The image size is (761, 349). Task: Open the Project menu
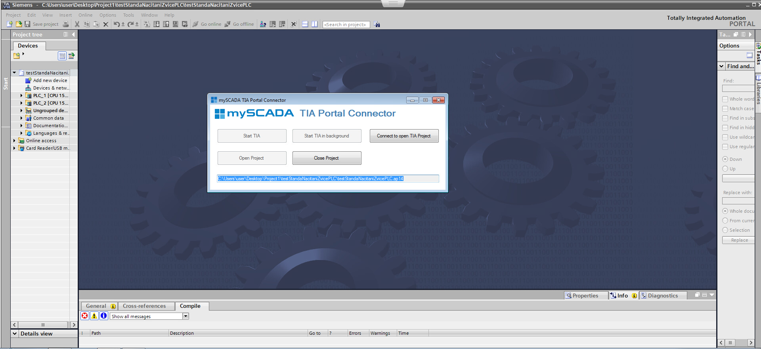[13, 15]
